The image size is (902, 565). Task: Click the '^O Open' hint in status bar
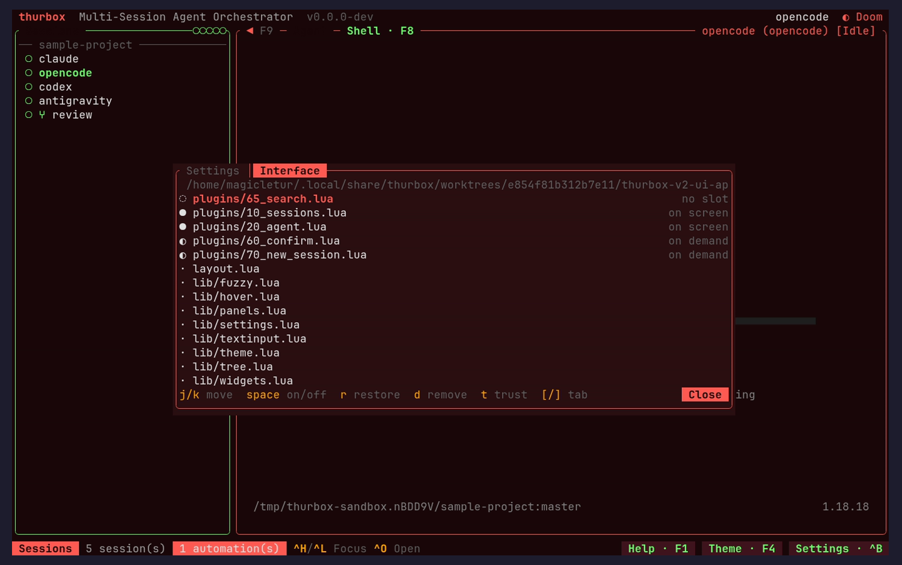[x=397, y=548]
